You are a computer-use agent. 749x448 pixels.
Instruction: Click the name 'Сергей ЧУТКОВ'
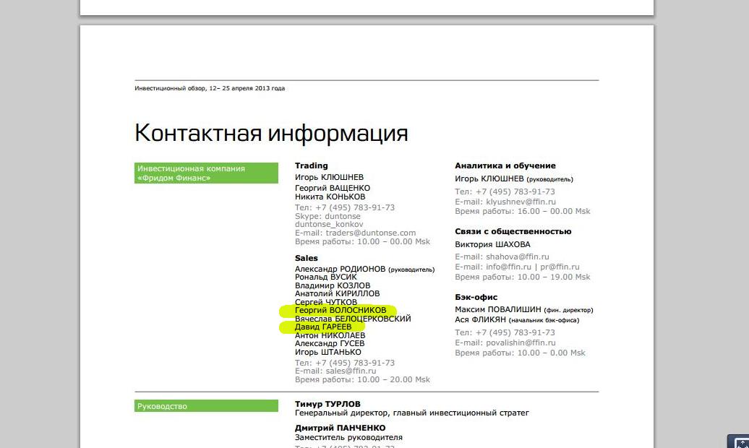click(x=326, y=302)
